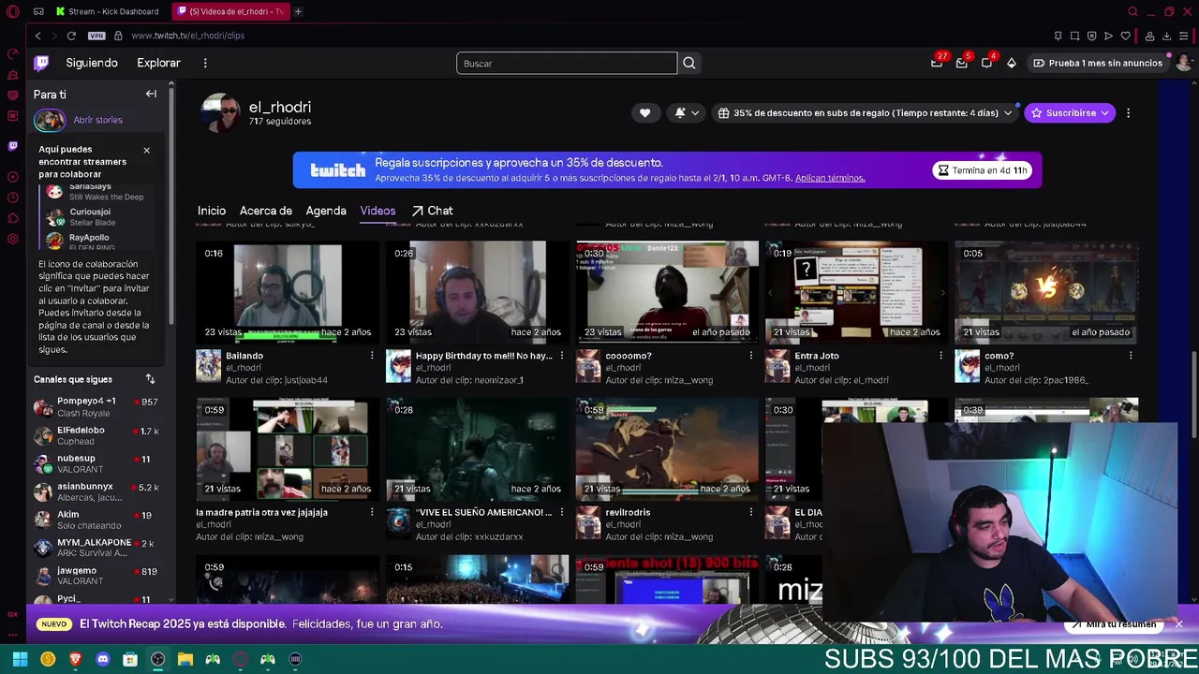Click the Bits diamond icon
Screen dimensions: 1199x674
1012,63
